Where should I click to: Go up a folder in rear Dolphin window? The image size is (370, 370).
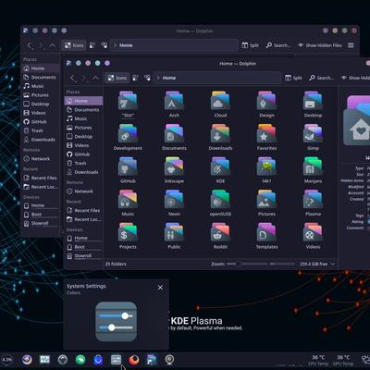[53, 45]
